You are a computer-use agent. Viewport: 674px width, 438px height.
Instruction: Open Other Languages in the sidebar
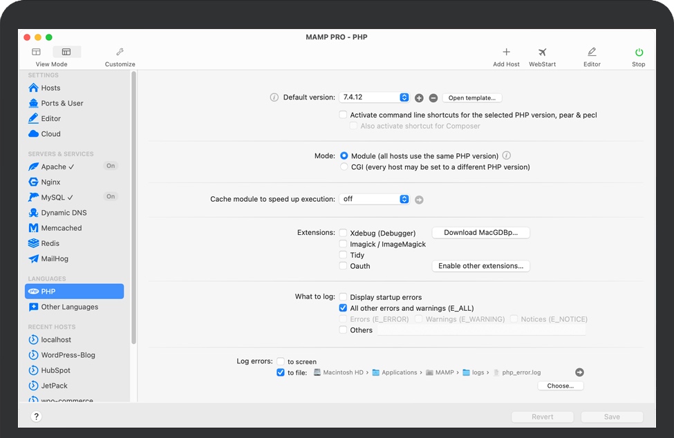69,307
